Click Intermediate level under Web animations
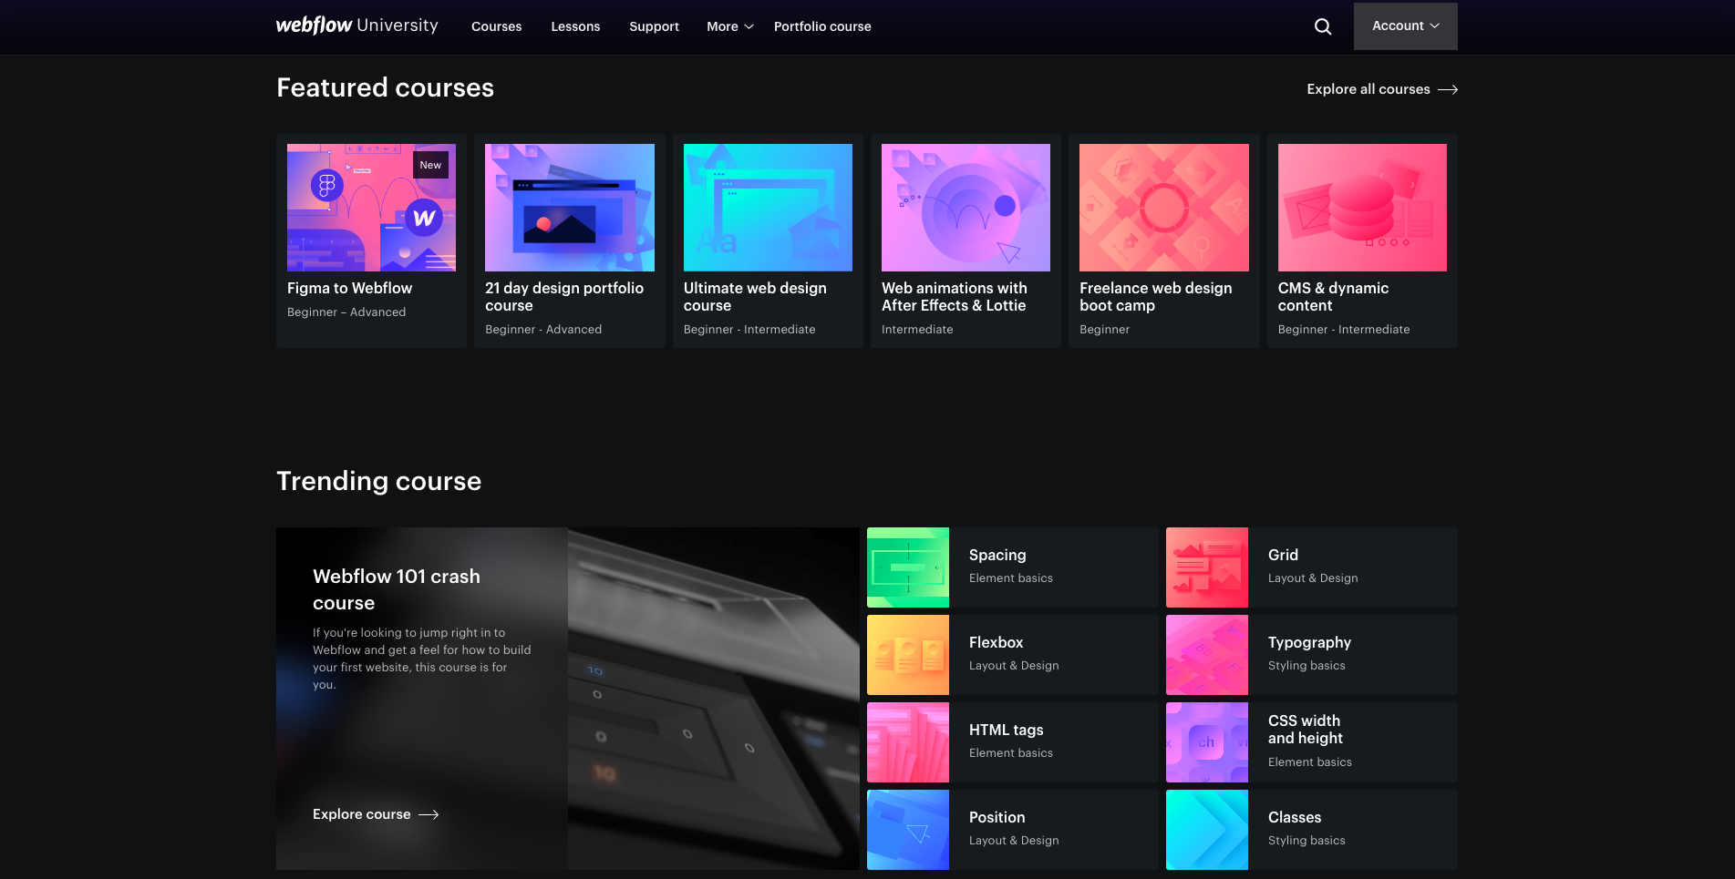Screen dimensions: 1735x879 tap(917, 329)
